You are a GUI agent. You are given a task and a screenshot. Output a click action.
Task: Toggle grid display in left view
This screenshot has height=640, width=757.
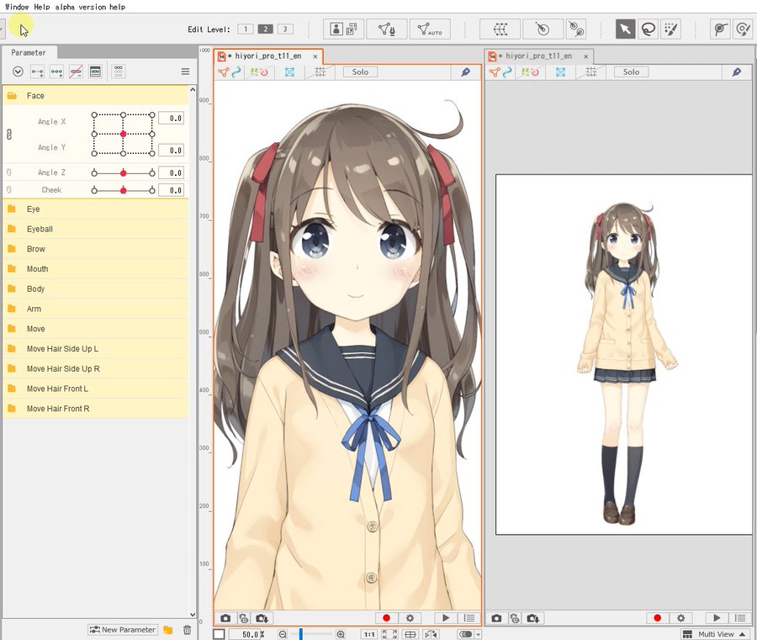point(320,72)
